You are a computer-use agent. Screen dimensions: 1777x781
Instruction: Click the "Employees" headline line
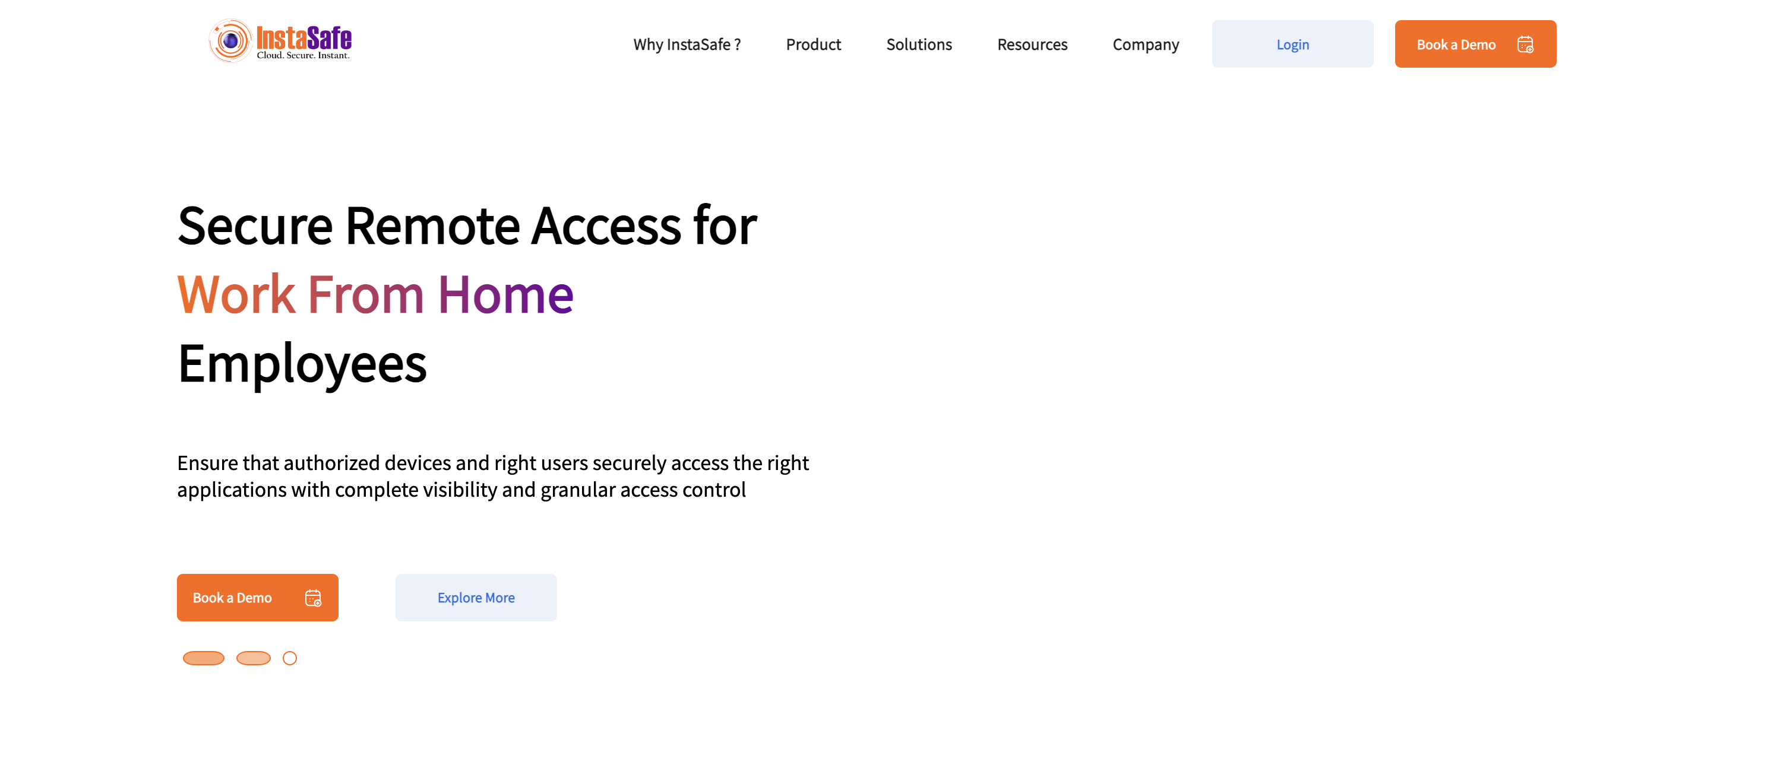[302, 363]
